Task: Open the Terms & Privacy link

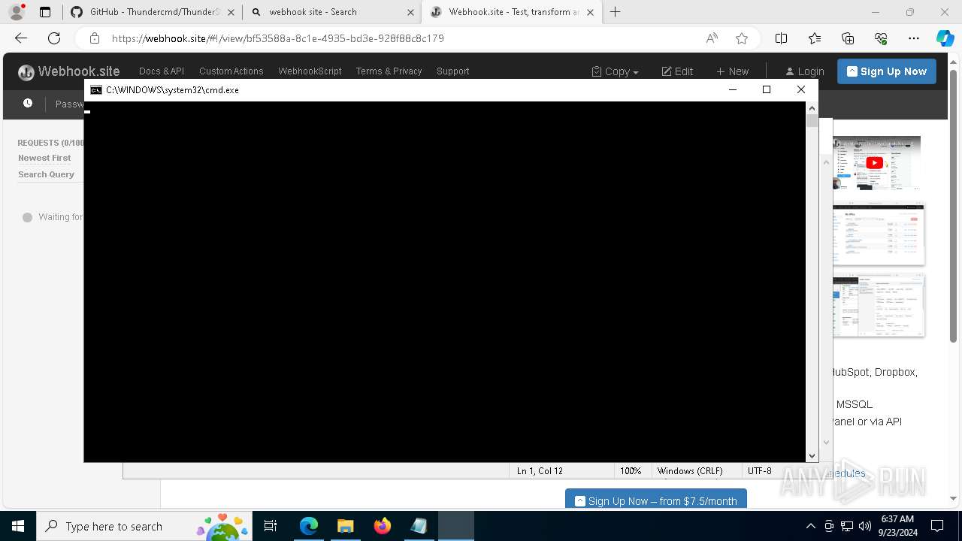Action: [x=389, y=71]
